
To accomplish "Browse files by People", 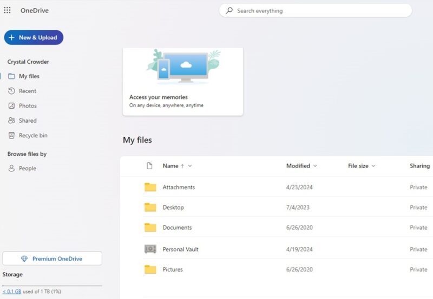I will tap(28, 168).
